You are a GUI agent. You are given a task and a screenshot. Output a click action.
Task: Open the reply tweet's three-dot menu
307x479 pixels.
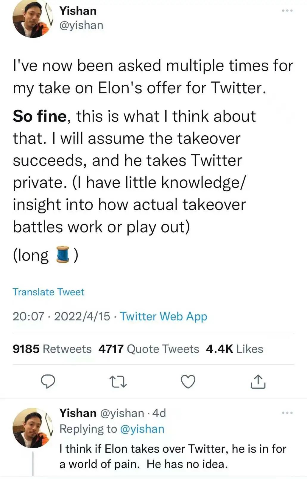point(287,413)
